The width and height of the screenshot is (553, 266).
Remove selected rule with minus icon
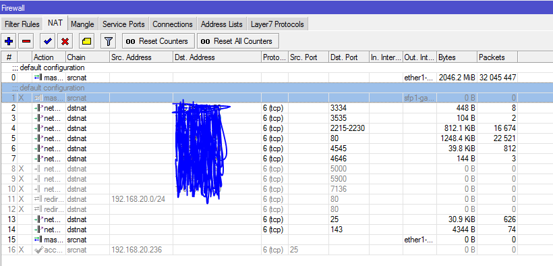[x=26, y=41]
